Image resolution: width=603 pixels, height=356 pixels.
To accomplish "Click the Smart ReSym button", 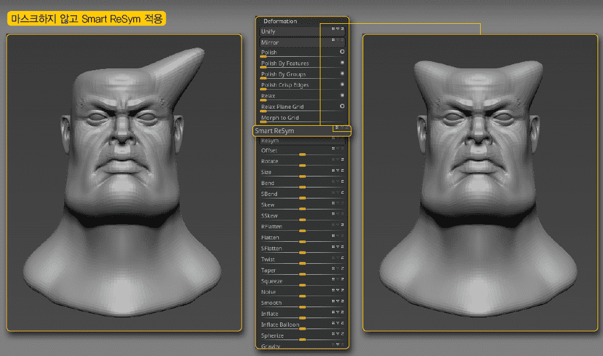I will click(302, 131).
